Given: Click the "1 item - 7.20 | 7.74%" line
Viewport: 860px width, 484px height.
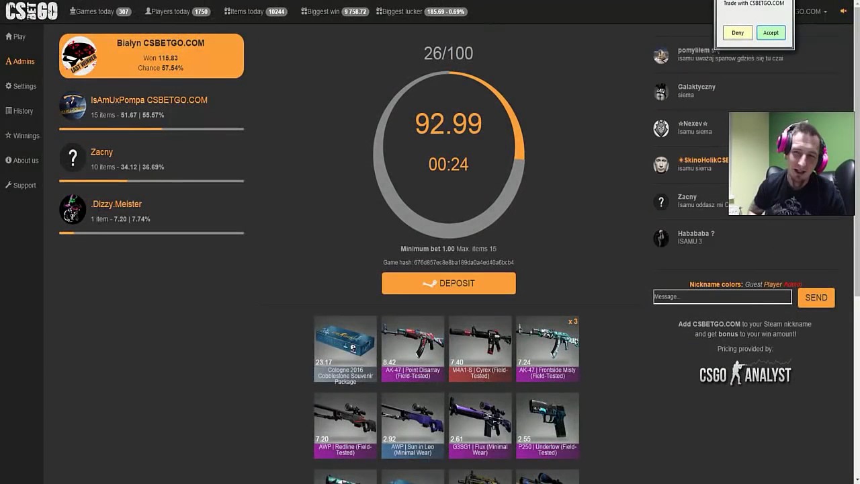Looking at the screenshot, I should 121,219.
